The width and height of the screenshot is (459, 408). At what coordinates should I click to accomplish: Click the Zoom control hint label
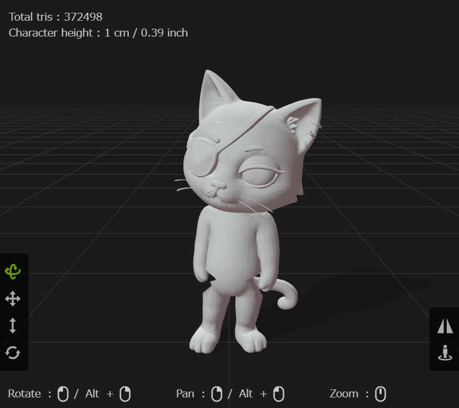344,394
